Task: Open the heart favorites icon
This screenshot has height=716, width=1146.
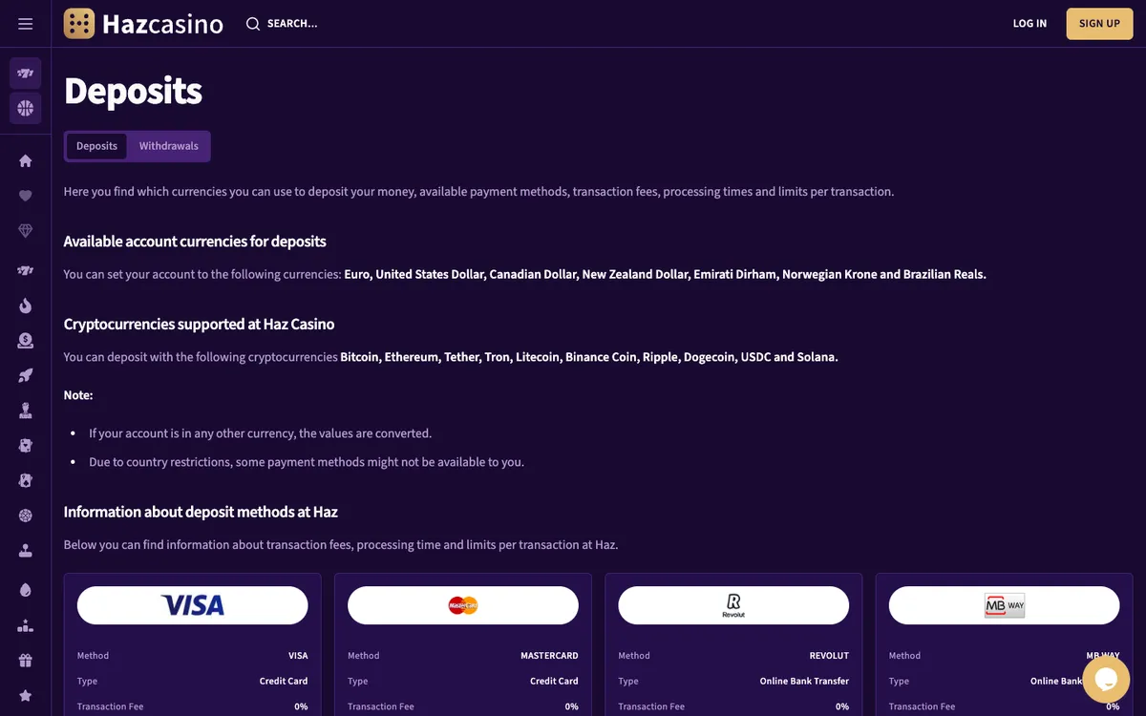Action: (26, 196)
